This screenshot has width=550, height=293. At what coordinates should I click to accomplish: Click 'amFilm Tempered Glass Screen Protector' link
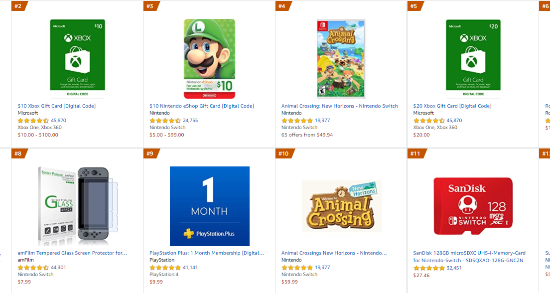(x=72, y=253)
